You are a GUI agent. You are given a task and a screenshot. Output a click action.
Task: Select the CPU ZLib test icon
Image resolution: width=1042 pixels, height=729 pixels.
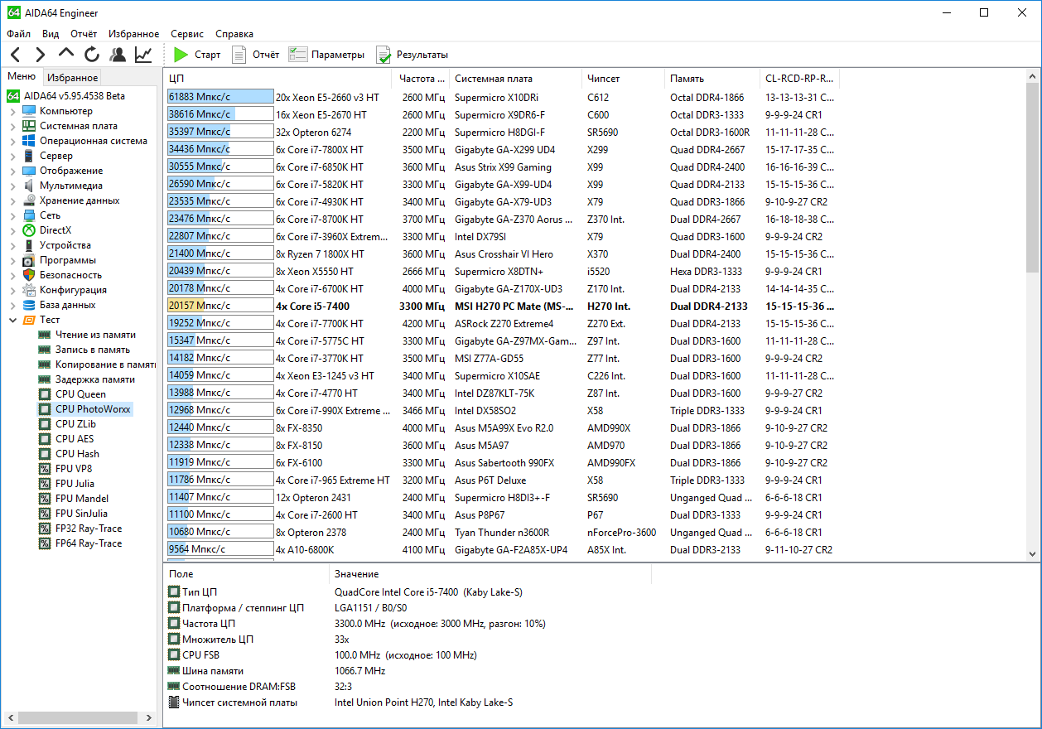(45, 424)
